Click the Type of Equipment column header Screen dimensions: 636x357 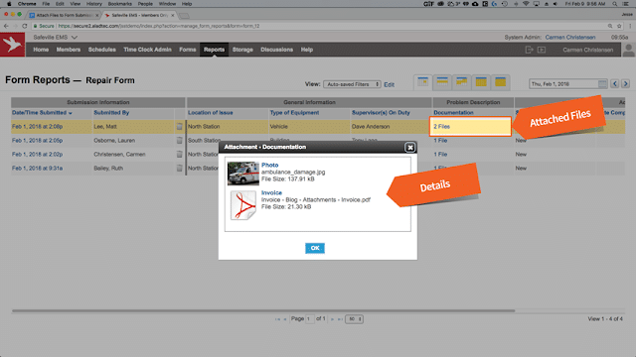tap(294, 112)
